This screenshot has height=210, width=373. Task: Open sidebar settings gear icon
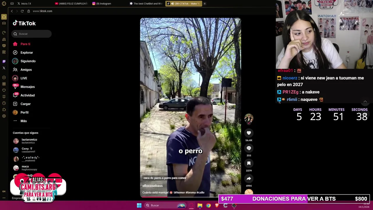point(4,116)
